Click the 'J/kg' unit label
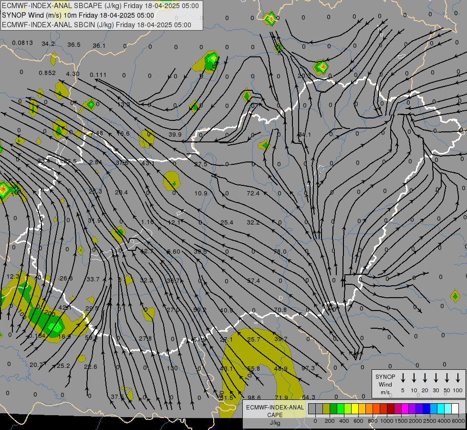 coord(275,422)
